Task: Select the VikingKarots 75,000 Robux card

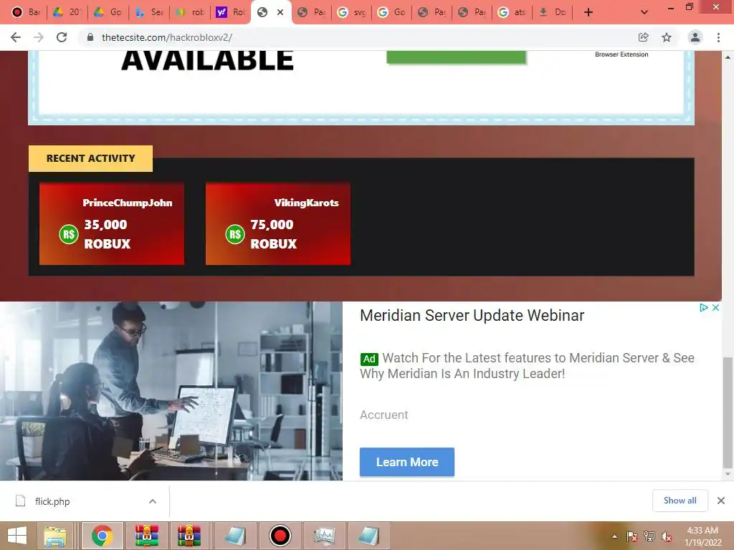Action: point(277,223)
